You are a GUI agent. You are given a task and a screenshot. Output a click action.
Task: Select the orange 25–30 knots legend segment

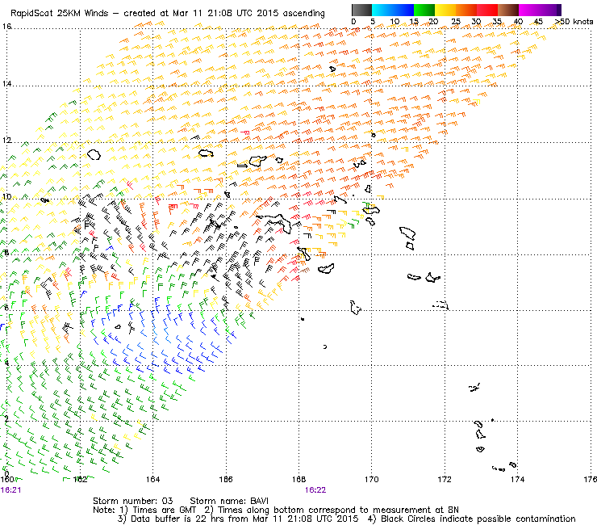[466, 10]
